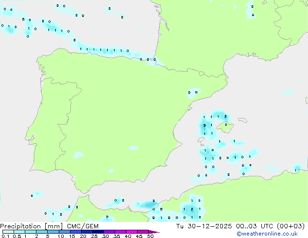Viewport: 308px width, 238px height.
Task: Pick the legend swatch between 1 and 2
Action: coord(31,232)
